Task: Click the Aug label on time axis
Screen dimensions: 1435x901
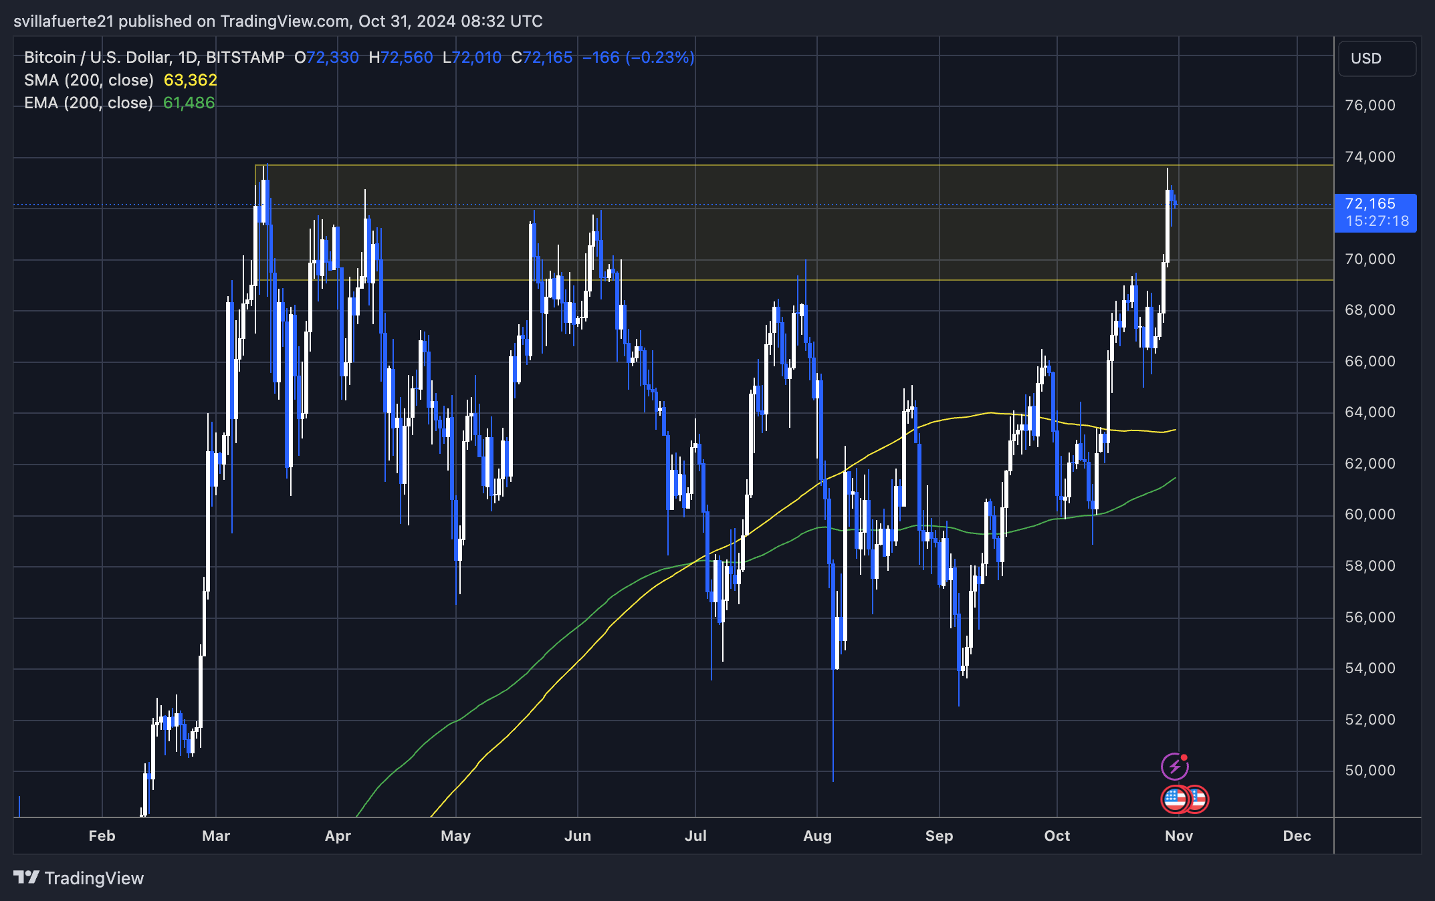Action: pos(817,835)
